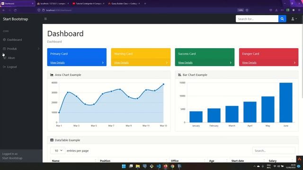Bookmark this page with the star icon

point(247,10)
